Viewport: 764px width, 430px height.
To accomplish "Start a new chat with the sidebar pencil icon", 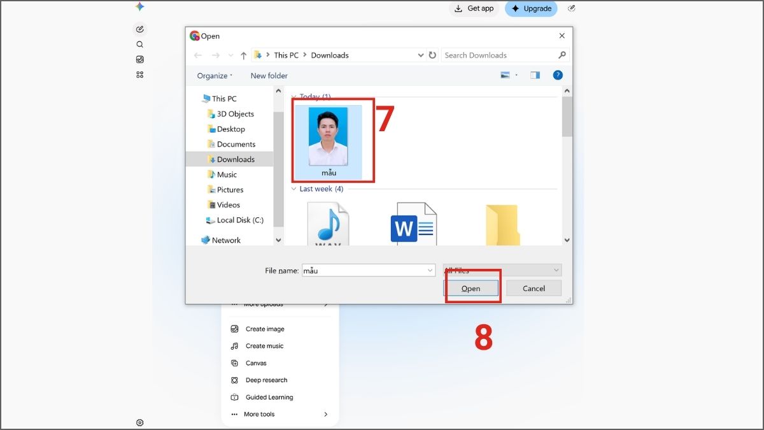I will (140, 29).
